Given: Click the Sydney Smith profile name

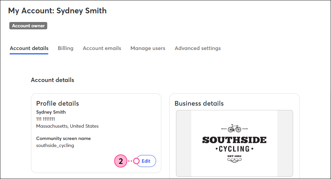Looking at the screenshot, I should (51, 112).
